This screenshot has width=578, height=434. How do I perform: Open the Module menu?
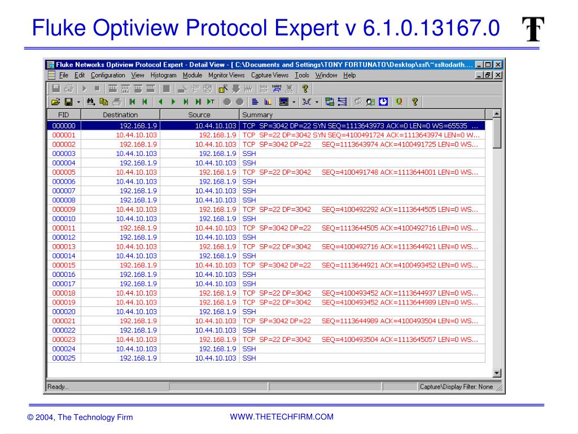[x=192, y=75]
